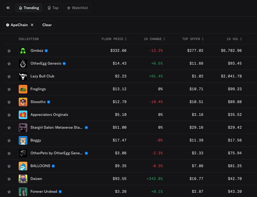Click the Boggy bear thumbnail
The height and width of the screenshot is (197, 257).
(23, 140)
